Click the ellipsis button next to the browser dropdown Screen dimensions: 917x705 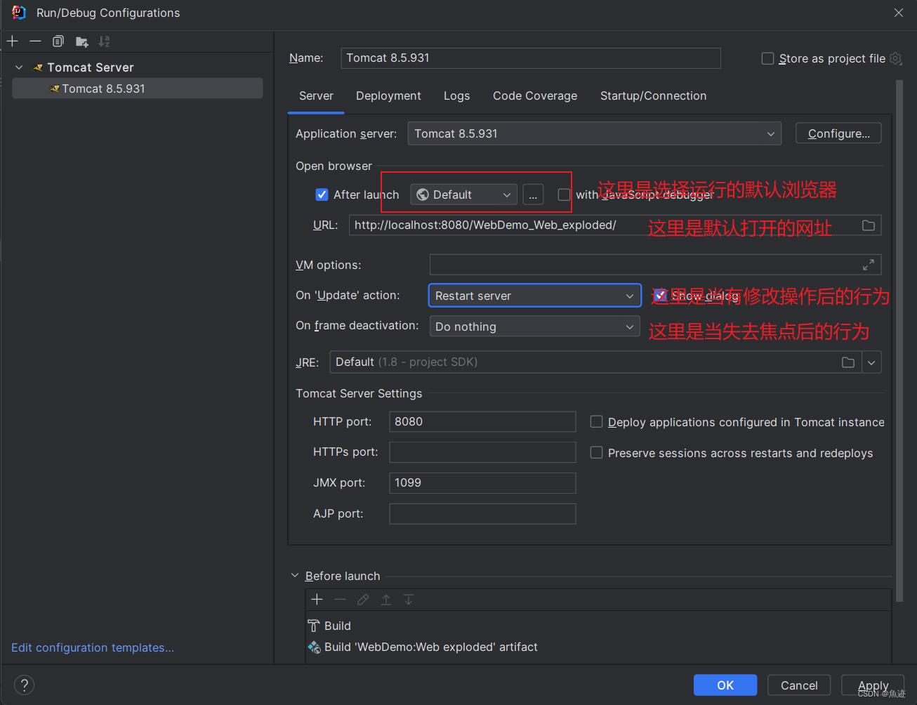click(x=533, y=195)
